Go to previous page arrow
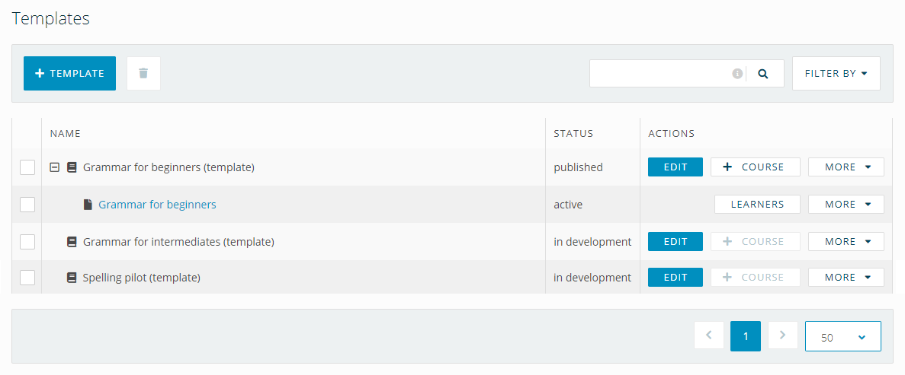Image resolution: width=905 pixels, height=375 pixels. tap(709, 335)
